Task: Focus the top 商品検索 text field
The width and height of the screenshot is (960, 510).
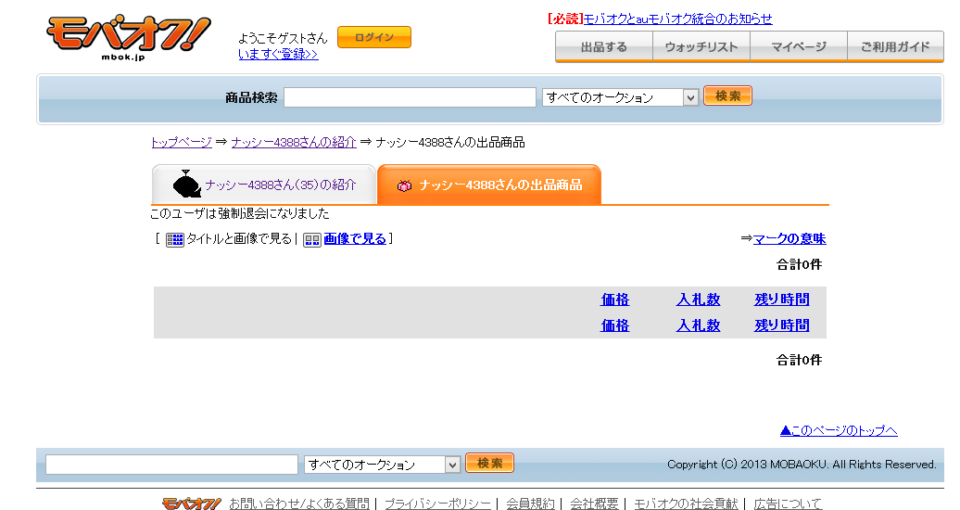Action: [410, 97]
